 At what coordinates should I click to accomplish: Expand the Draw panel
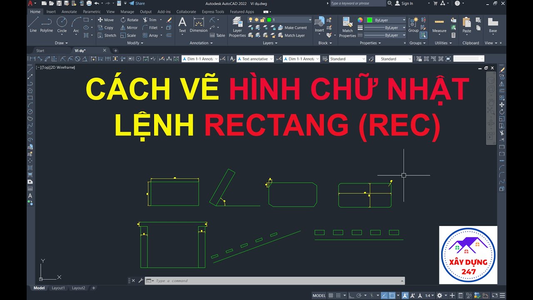(61, 43)
